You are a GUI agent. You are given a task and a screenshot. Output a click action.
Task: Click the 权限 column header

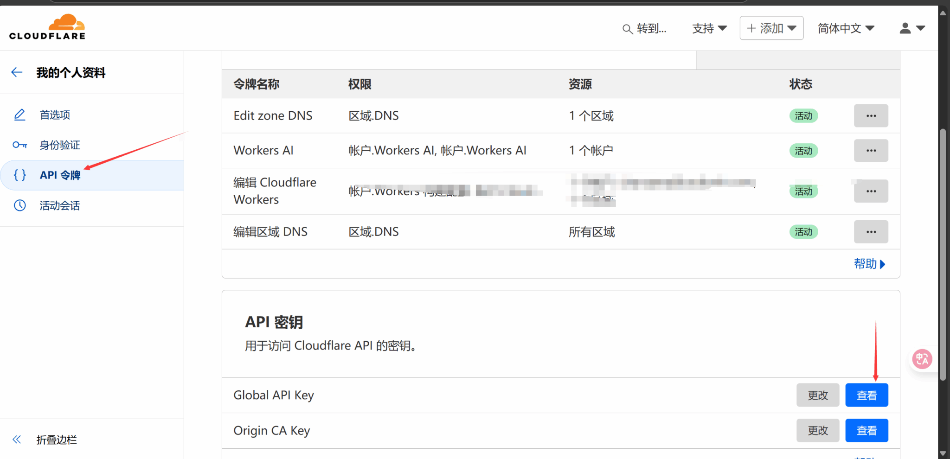(360, 84)
